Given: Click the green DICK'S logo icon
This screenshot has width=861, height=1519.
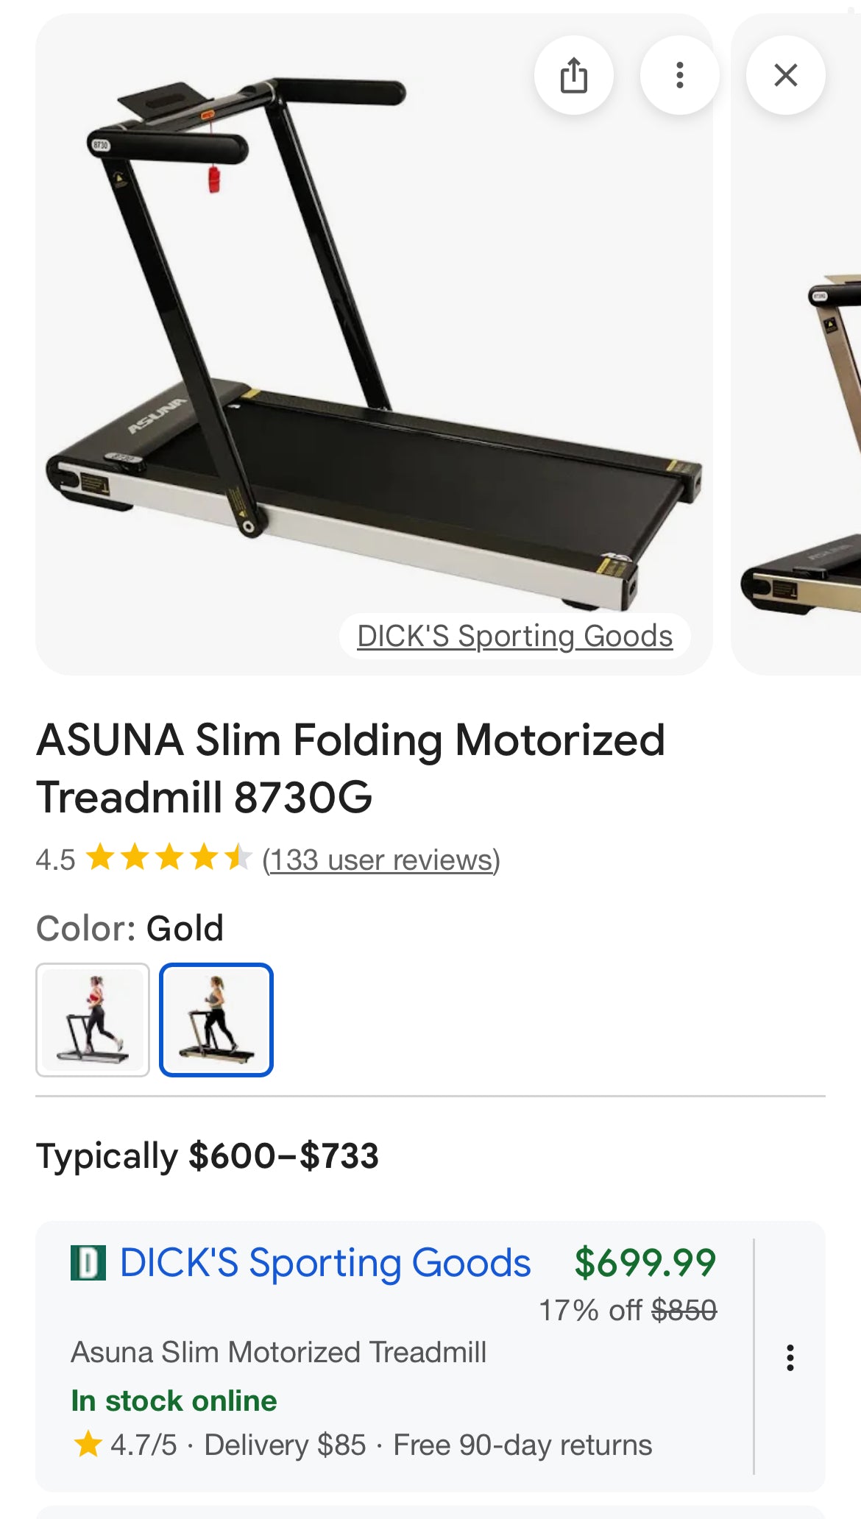Looking at the screenshot, I should 88,1263.
